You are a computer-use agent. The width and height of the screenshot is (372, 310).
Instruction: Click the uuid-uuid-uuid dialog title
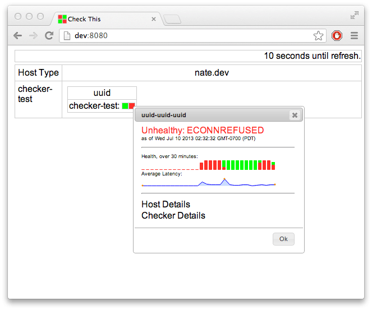pyautogui.click(x=164, y=115)
